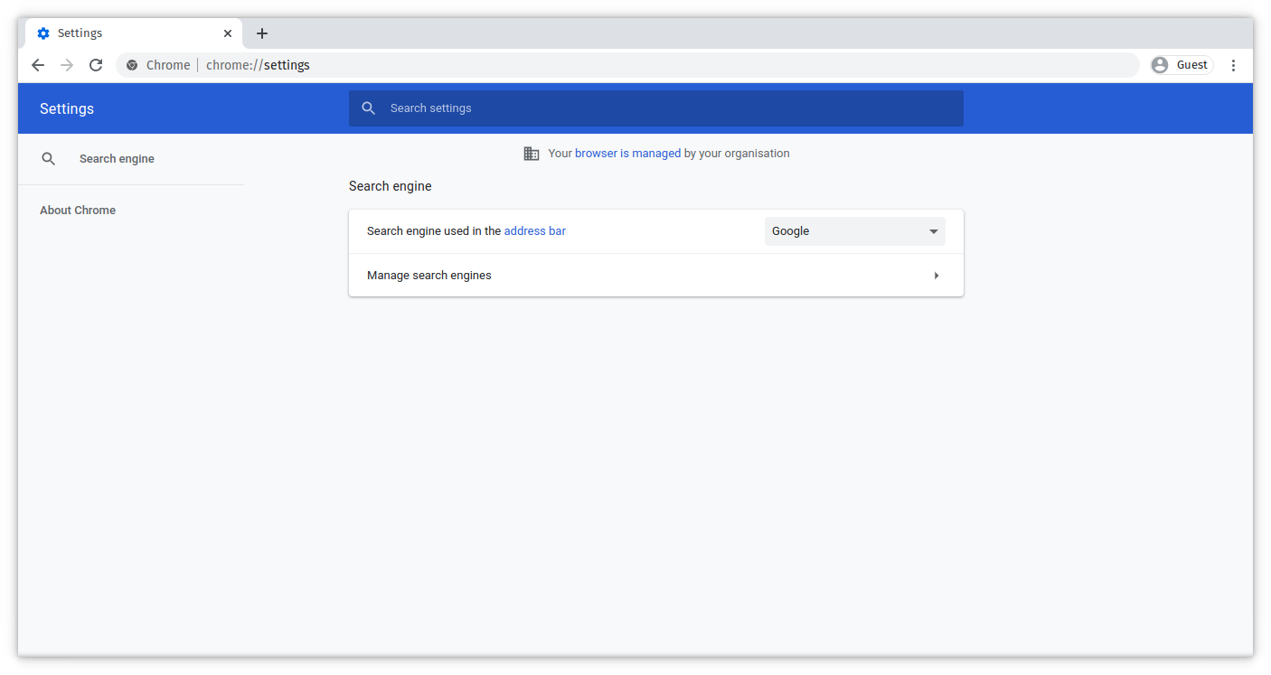Open Search engine section in sidebar

coord(117,159)
